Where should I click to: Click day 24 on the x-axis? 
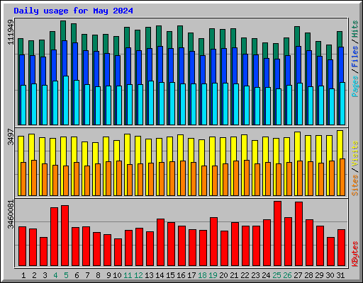[266, 275]
